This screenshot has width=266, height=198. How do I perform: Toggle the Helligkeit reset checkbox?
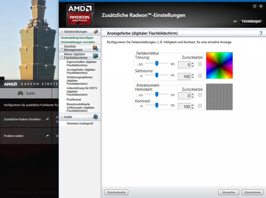pos(200,95)
